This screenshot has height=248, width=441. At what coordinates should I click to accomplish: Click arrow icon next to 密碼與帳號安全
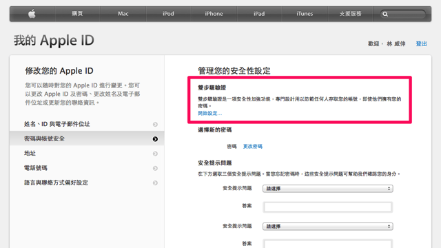155,139
